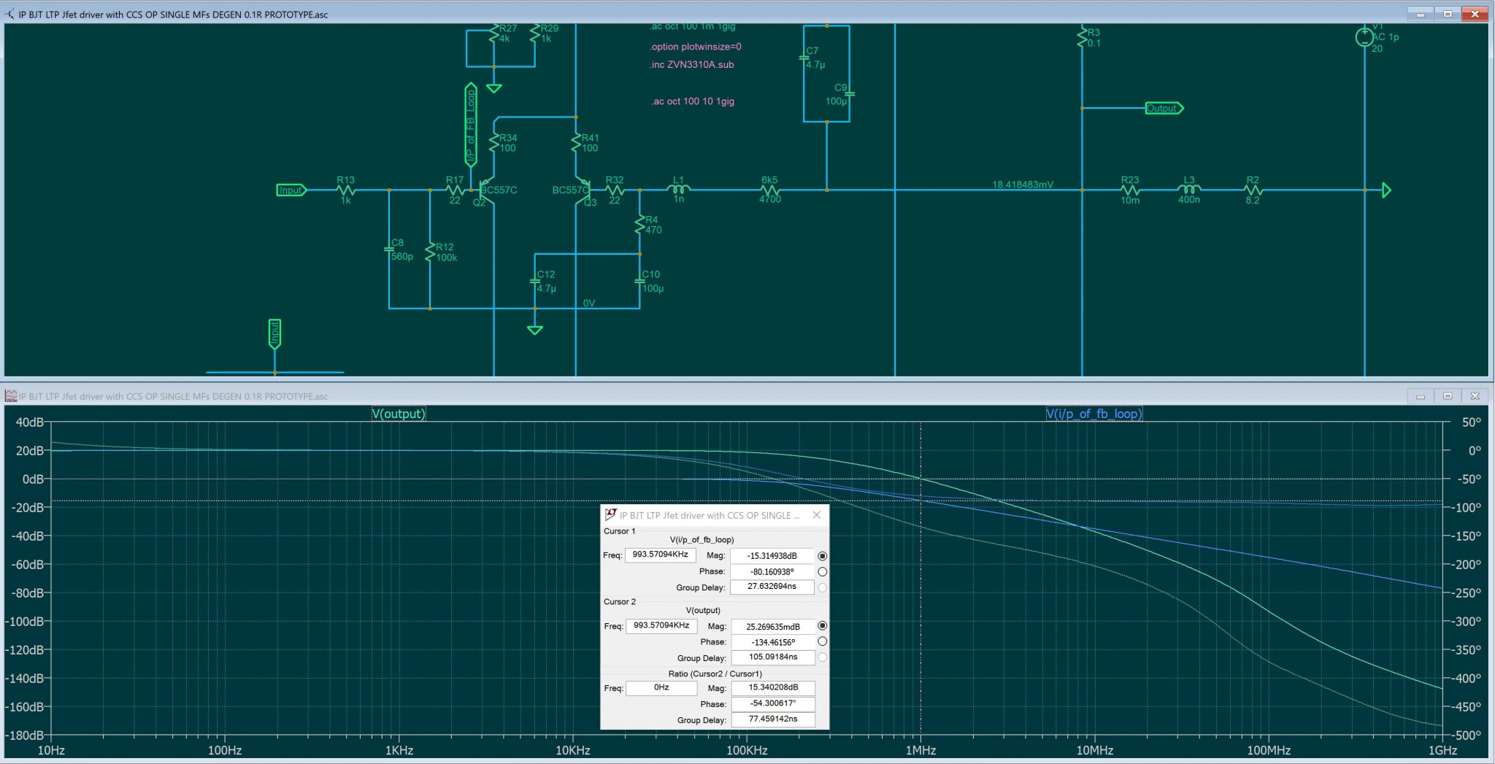
Task: Click Cursor 2 Mag field showing 25.269635mdB
Action: 773,627
